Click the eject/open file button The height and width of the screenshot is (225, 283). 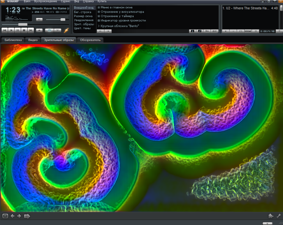click(x=39, y=30)
